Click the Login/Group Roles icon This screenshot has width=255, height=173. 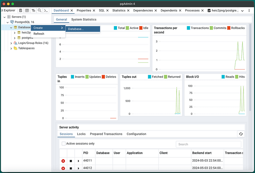click(x=15, y=43)
